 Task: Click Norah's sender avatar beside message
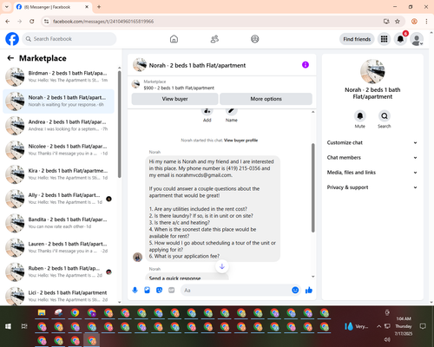click(137, 257)
